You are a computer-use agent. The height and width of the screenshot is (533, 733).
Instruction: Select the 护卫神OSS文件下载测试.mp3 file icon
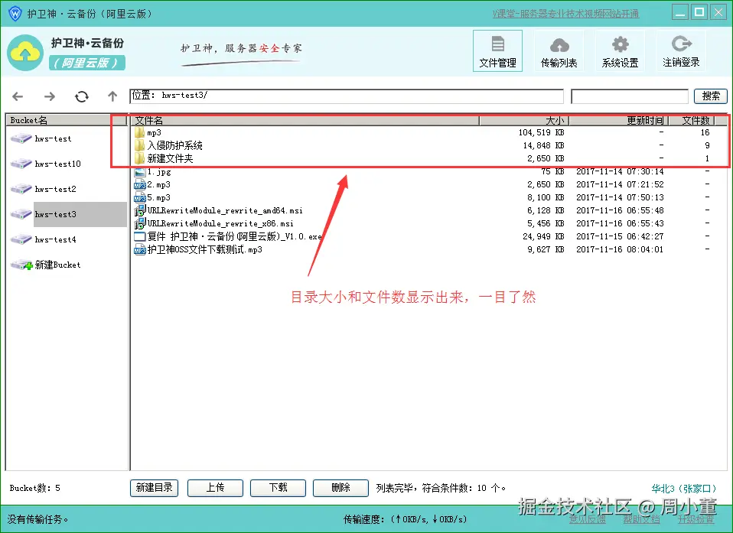[x=140, y=250]
